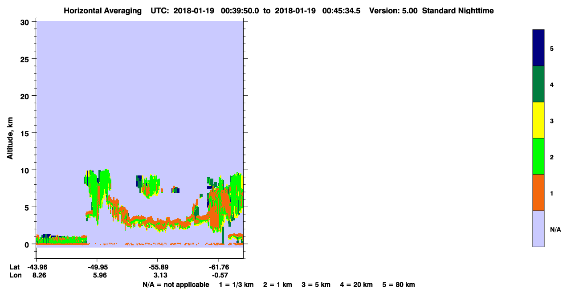This screenshot has height=297, width=579.
Task: Click the latitude value -61.76
Action: [x=218, y=267]
